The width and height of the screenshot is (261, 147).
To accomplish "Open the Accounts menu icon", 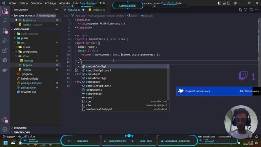I will pyautogui.click(x=5, y=120).
